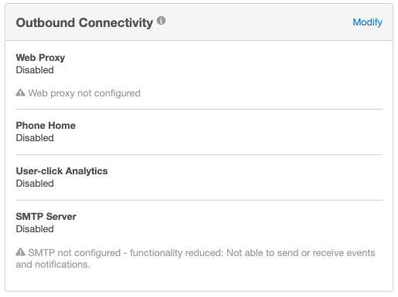Click Disabled status under SMTP Server
Image resolution: width=398 pixels, height=297 pixels.
[35, 229]
